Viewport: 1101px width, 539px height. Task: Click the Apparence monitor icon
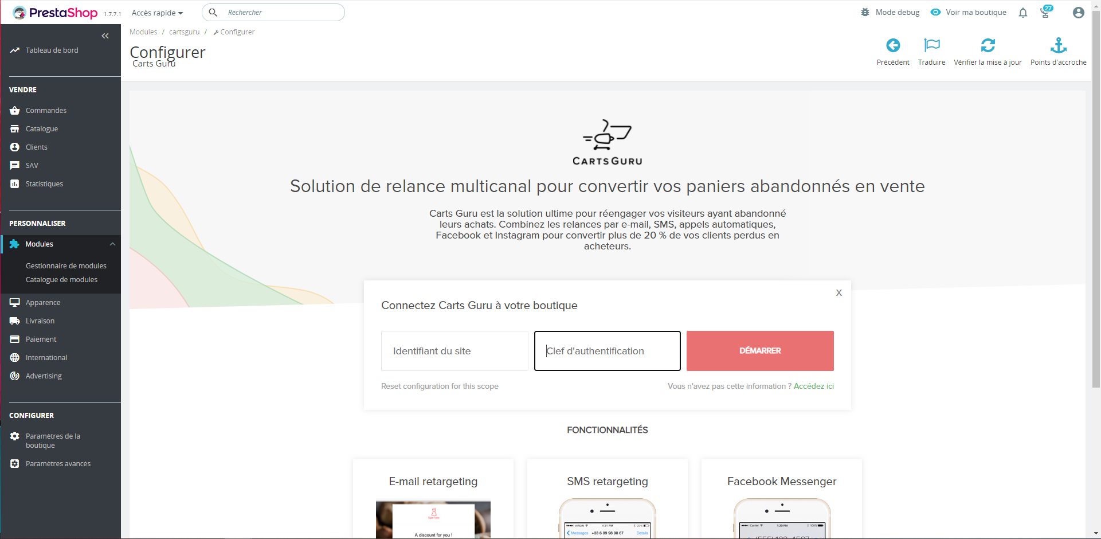coord(15,303)
